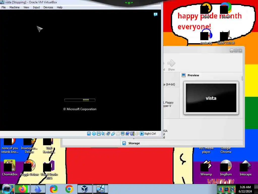Click the VM0 KevinSi... desktop label
Image resolution: width=258 pixels, height=194 pixels.
coord(49,150)
